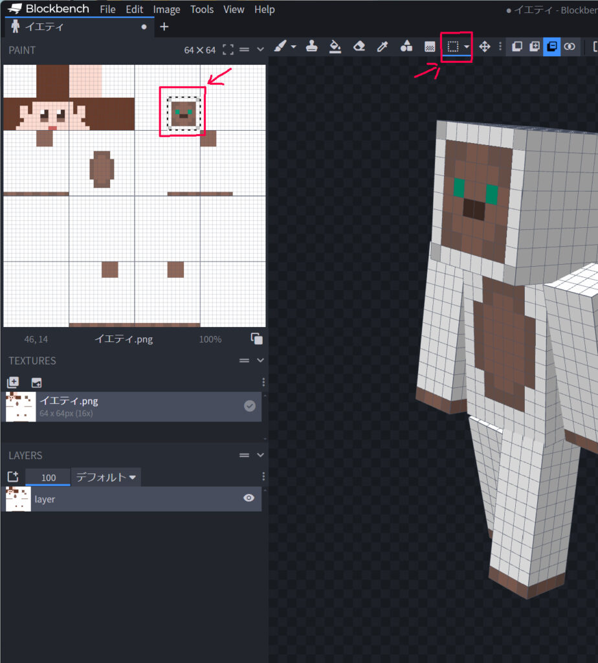Select the Eraser tool
This screenshot has height=663, width=598.
point(359,47)
